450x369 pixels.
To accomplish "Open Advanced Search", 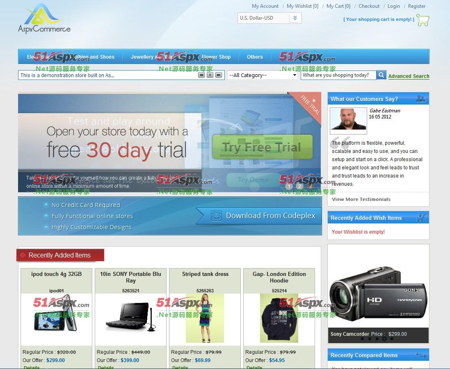I will (x=409, y=76).
